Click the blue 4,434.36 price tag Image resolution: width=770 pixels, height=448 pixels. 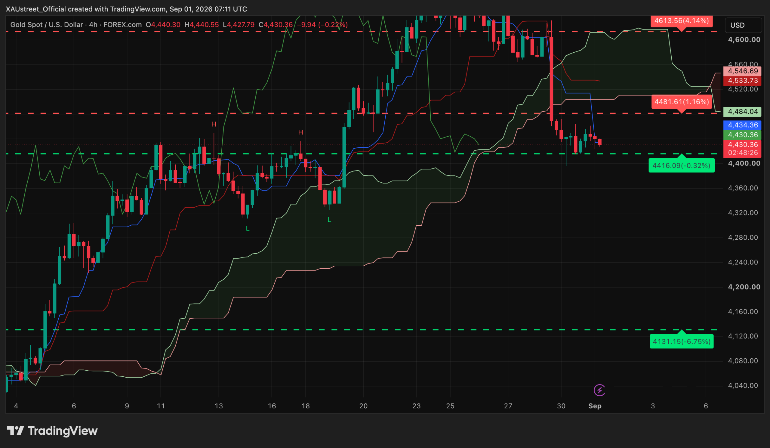tap(743, 125)
